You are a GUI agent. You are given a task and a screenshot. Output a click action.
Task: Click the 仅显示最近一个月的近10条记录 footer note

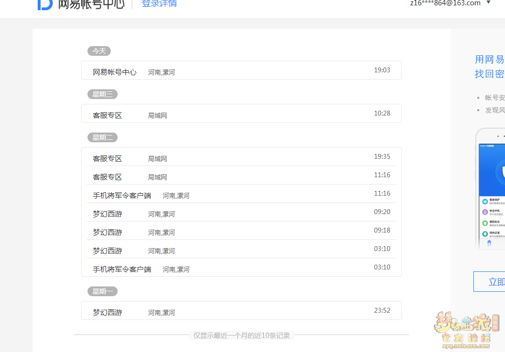pos(242,335)
